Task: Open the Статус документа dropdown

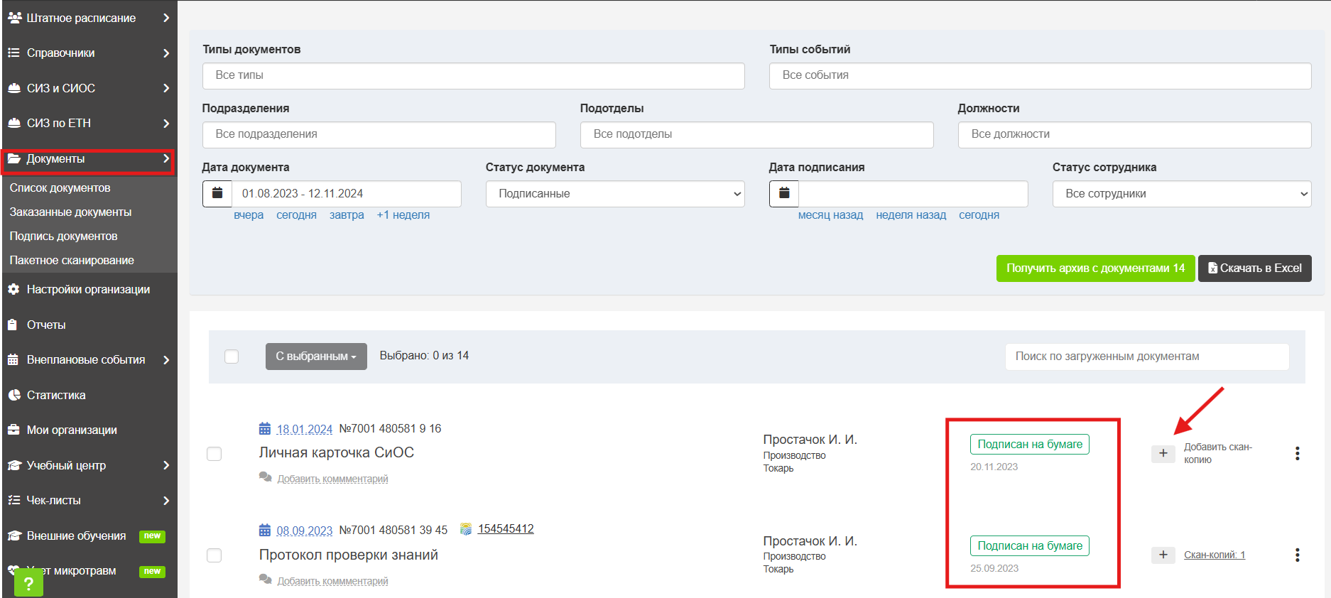Action: [x=615, y=194]
